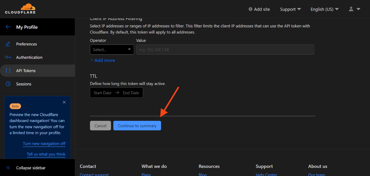370x176 pixels.
Task: Click Tell us what you think link
Action: click(x=46, y=154)
